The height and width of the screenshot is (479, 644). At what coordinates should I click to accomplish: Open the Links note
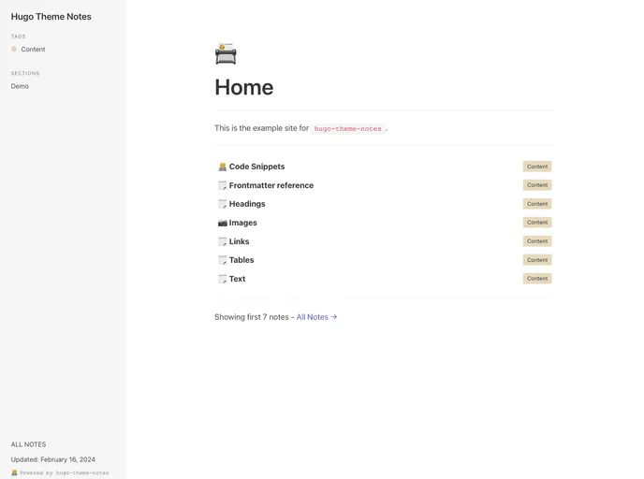(239, 241)
